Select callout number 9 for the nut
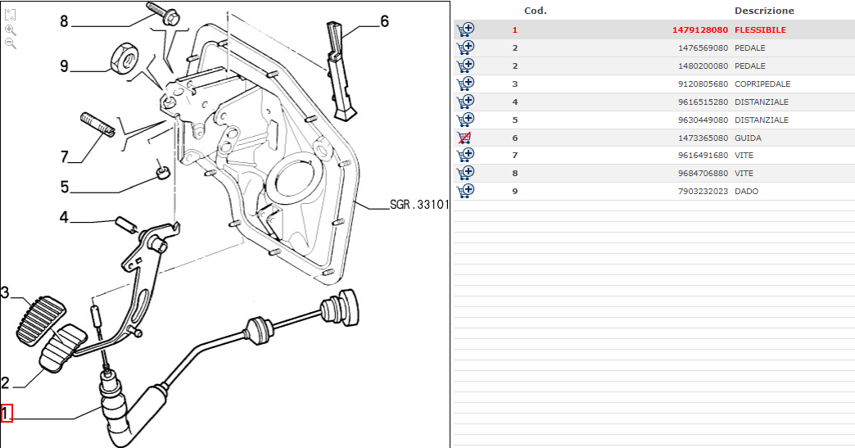 [x=64, y=66]
